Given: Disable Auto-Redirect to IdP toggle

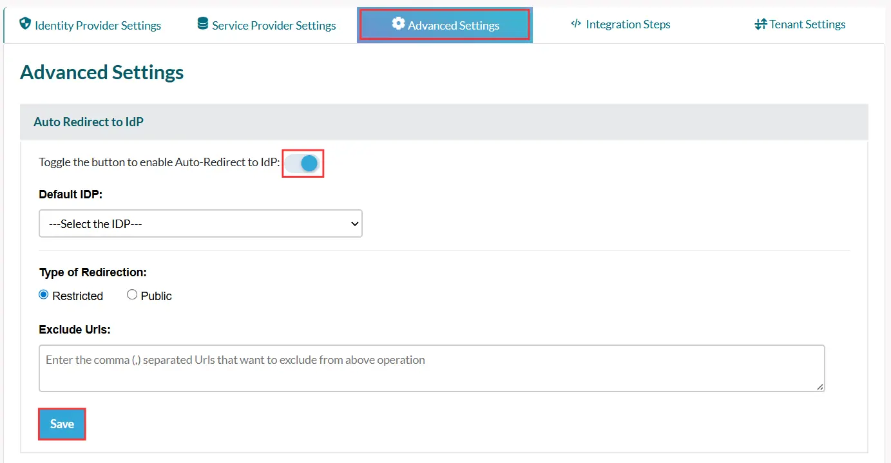Looking at the screenshot, I should 303,163.
